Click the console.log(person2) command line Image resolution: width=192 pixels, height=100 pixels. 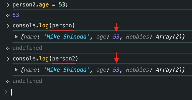[x=45, y=59]
